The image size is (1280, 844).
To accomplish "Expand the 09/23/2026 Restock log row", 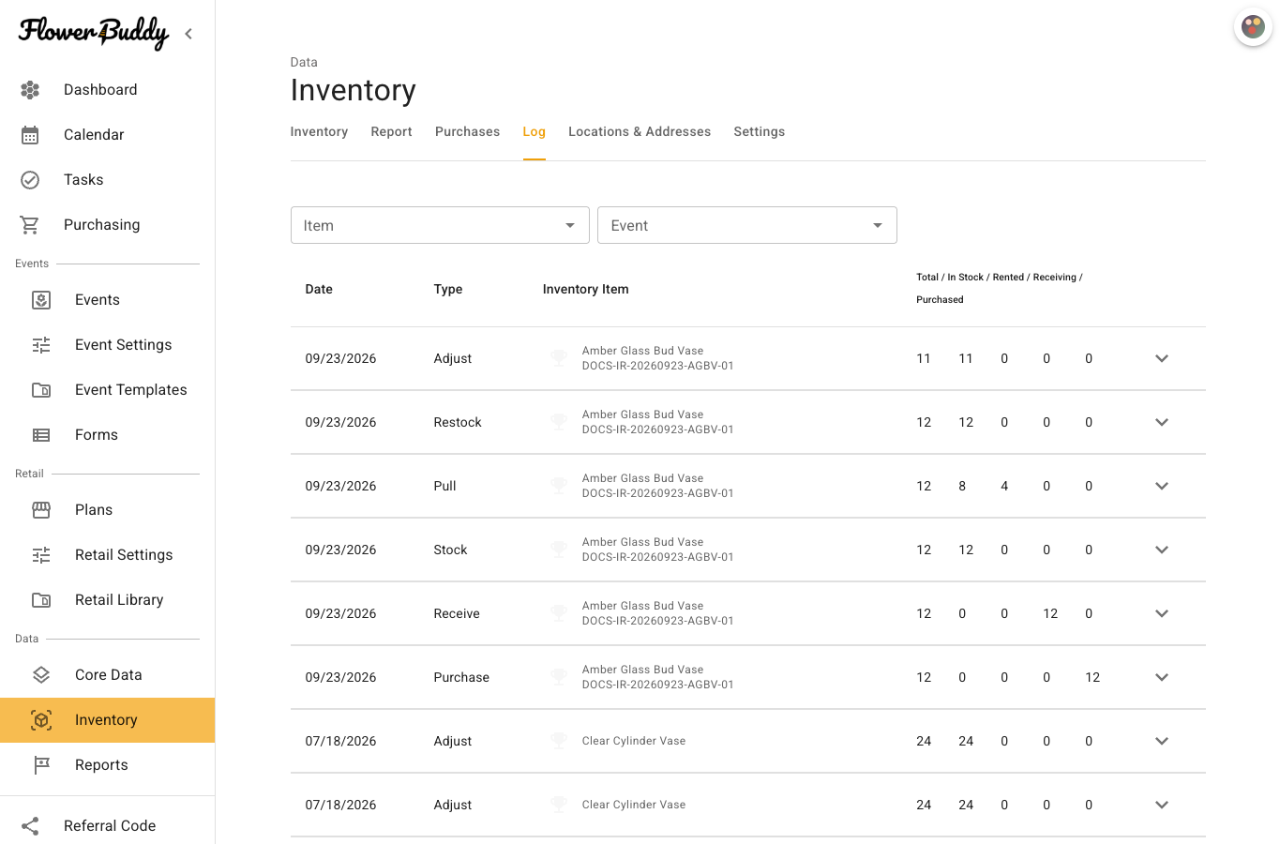I will click(1162, 422).
